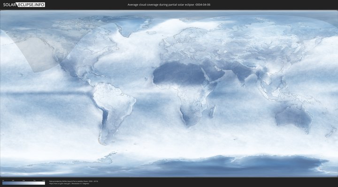Image resolution: width=338 pixels, height=187 pixels.
Task: Click on southern Africa on the map
Action: [190, 115]
